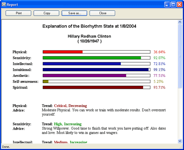Click the Print button

pos(18,13)
